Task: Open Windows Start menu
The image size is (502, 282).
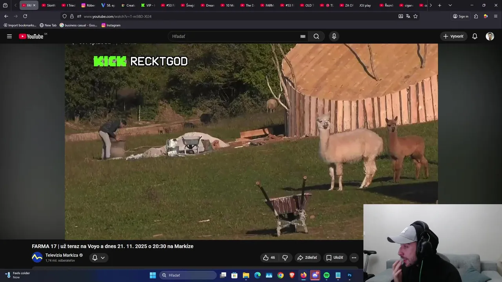Action: (153, 275)
